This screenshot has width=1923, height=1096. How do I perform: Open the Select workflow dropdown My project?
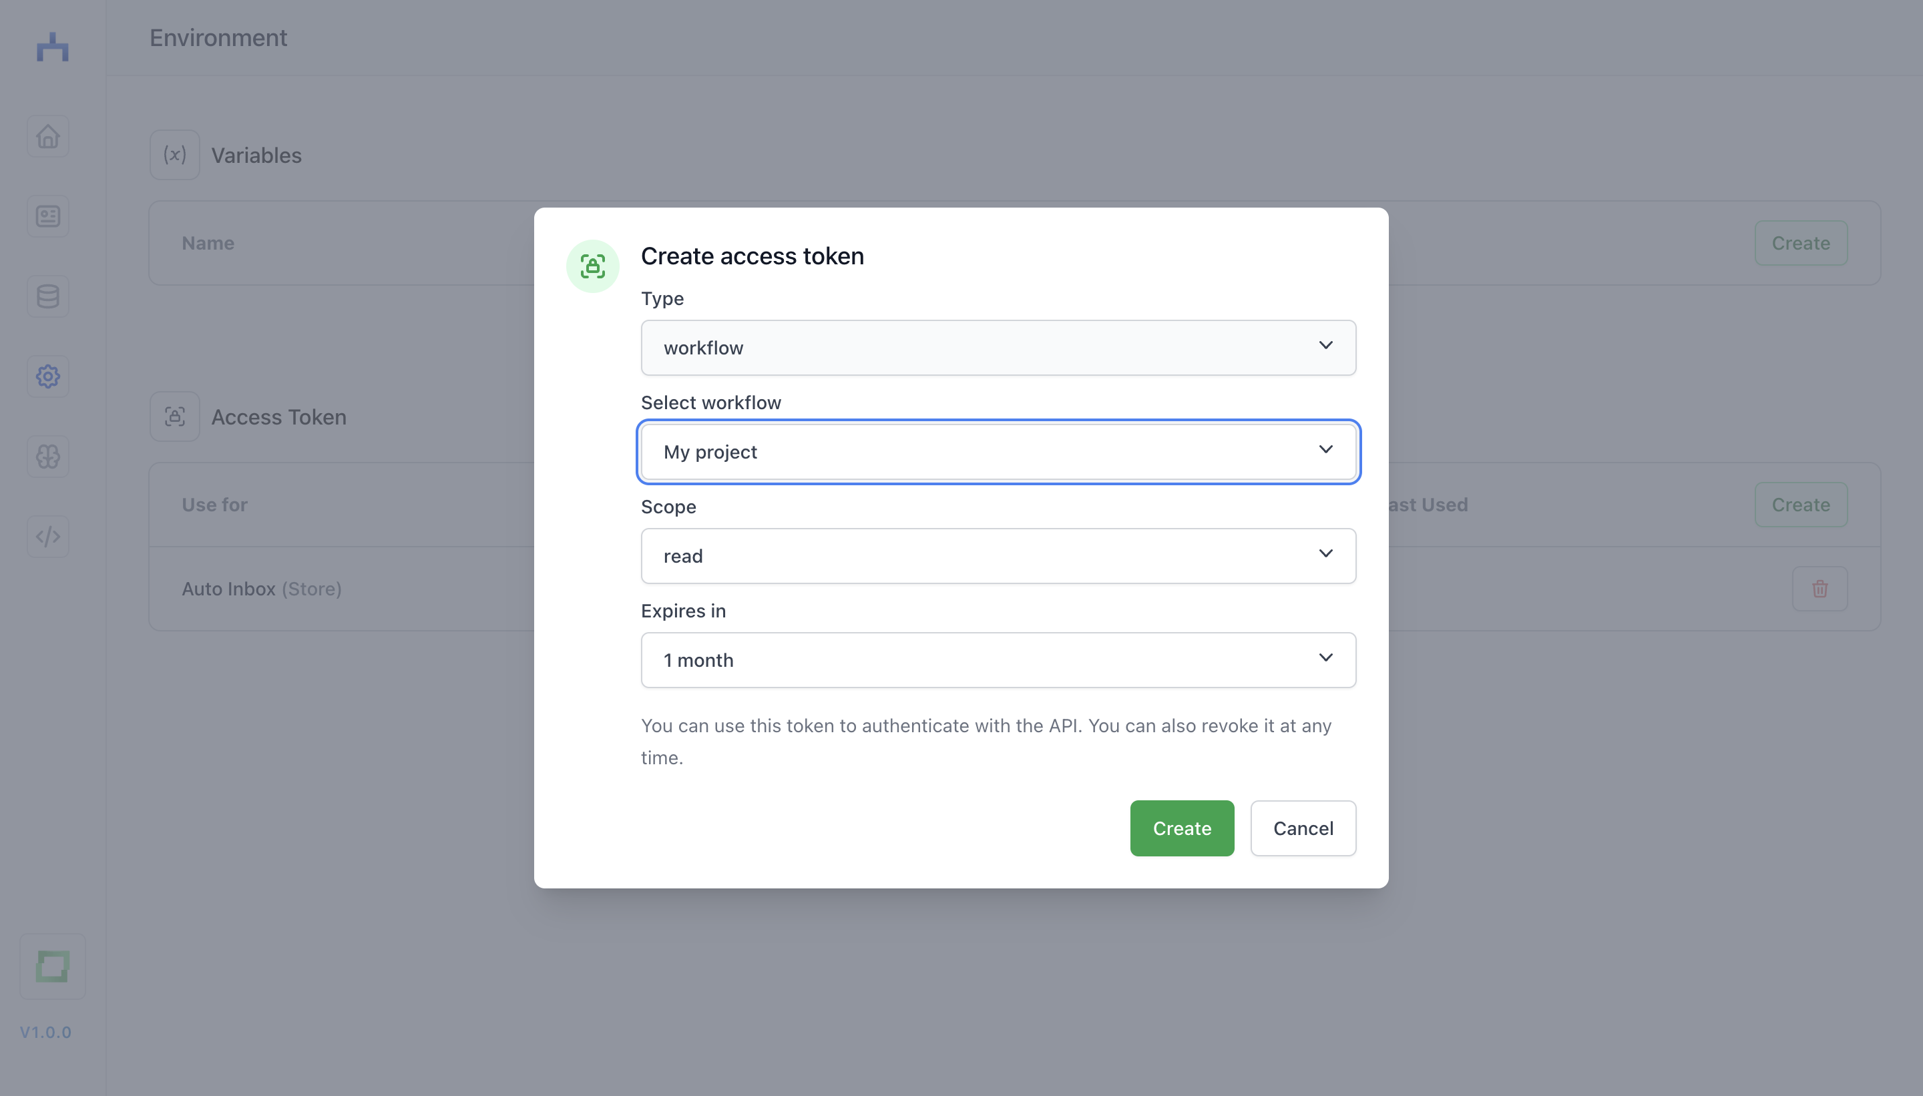click(998, 452)
